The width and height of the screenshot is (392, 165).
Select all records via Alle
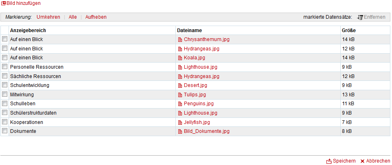(72, 17)
